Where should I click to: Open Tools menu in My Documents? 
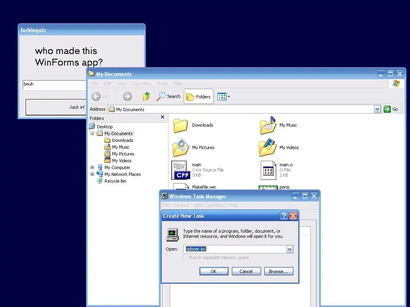point(162,84)
